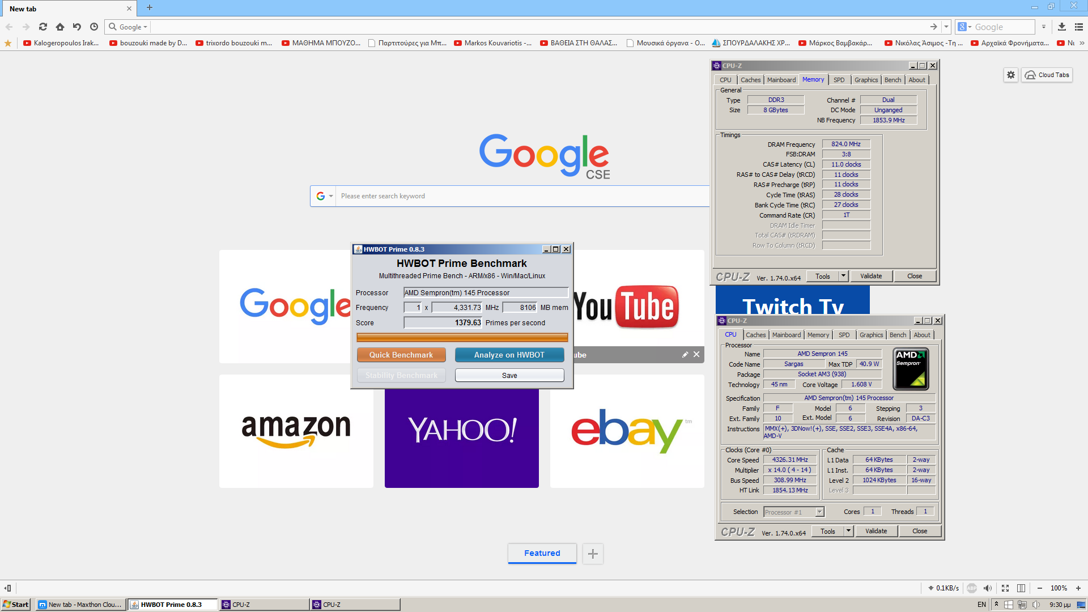Open the Amazon quick-access tile
The height and width of the screenshot is (612, 1088).
coord(296,431)
